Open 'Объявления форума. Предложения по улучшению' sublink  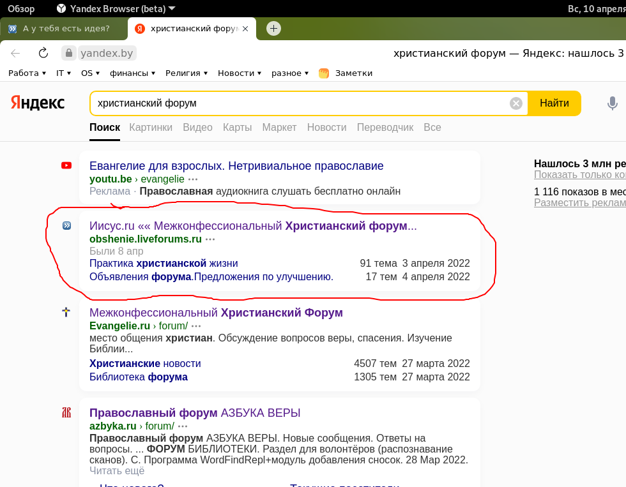click(x=211, y=277)
